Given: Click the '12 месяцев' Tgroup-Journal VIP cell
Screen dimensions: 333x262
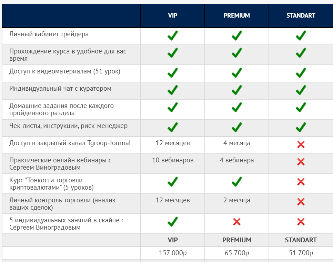Looking at the screenshot, I should (172, 143).
